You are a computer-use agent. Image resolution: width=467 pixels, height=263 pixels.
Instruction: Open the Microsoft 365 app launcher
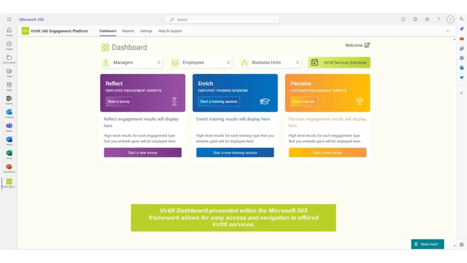[x=8, y=19]
